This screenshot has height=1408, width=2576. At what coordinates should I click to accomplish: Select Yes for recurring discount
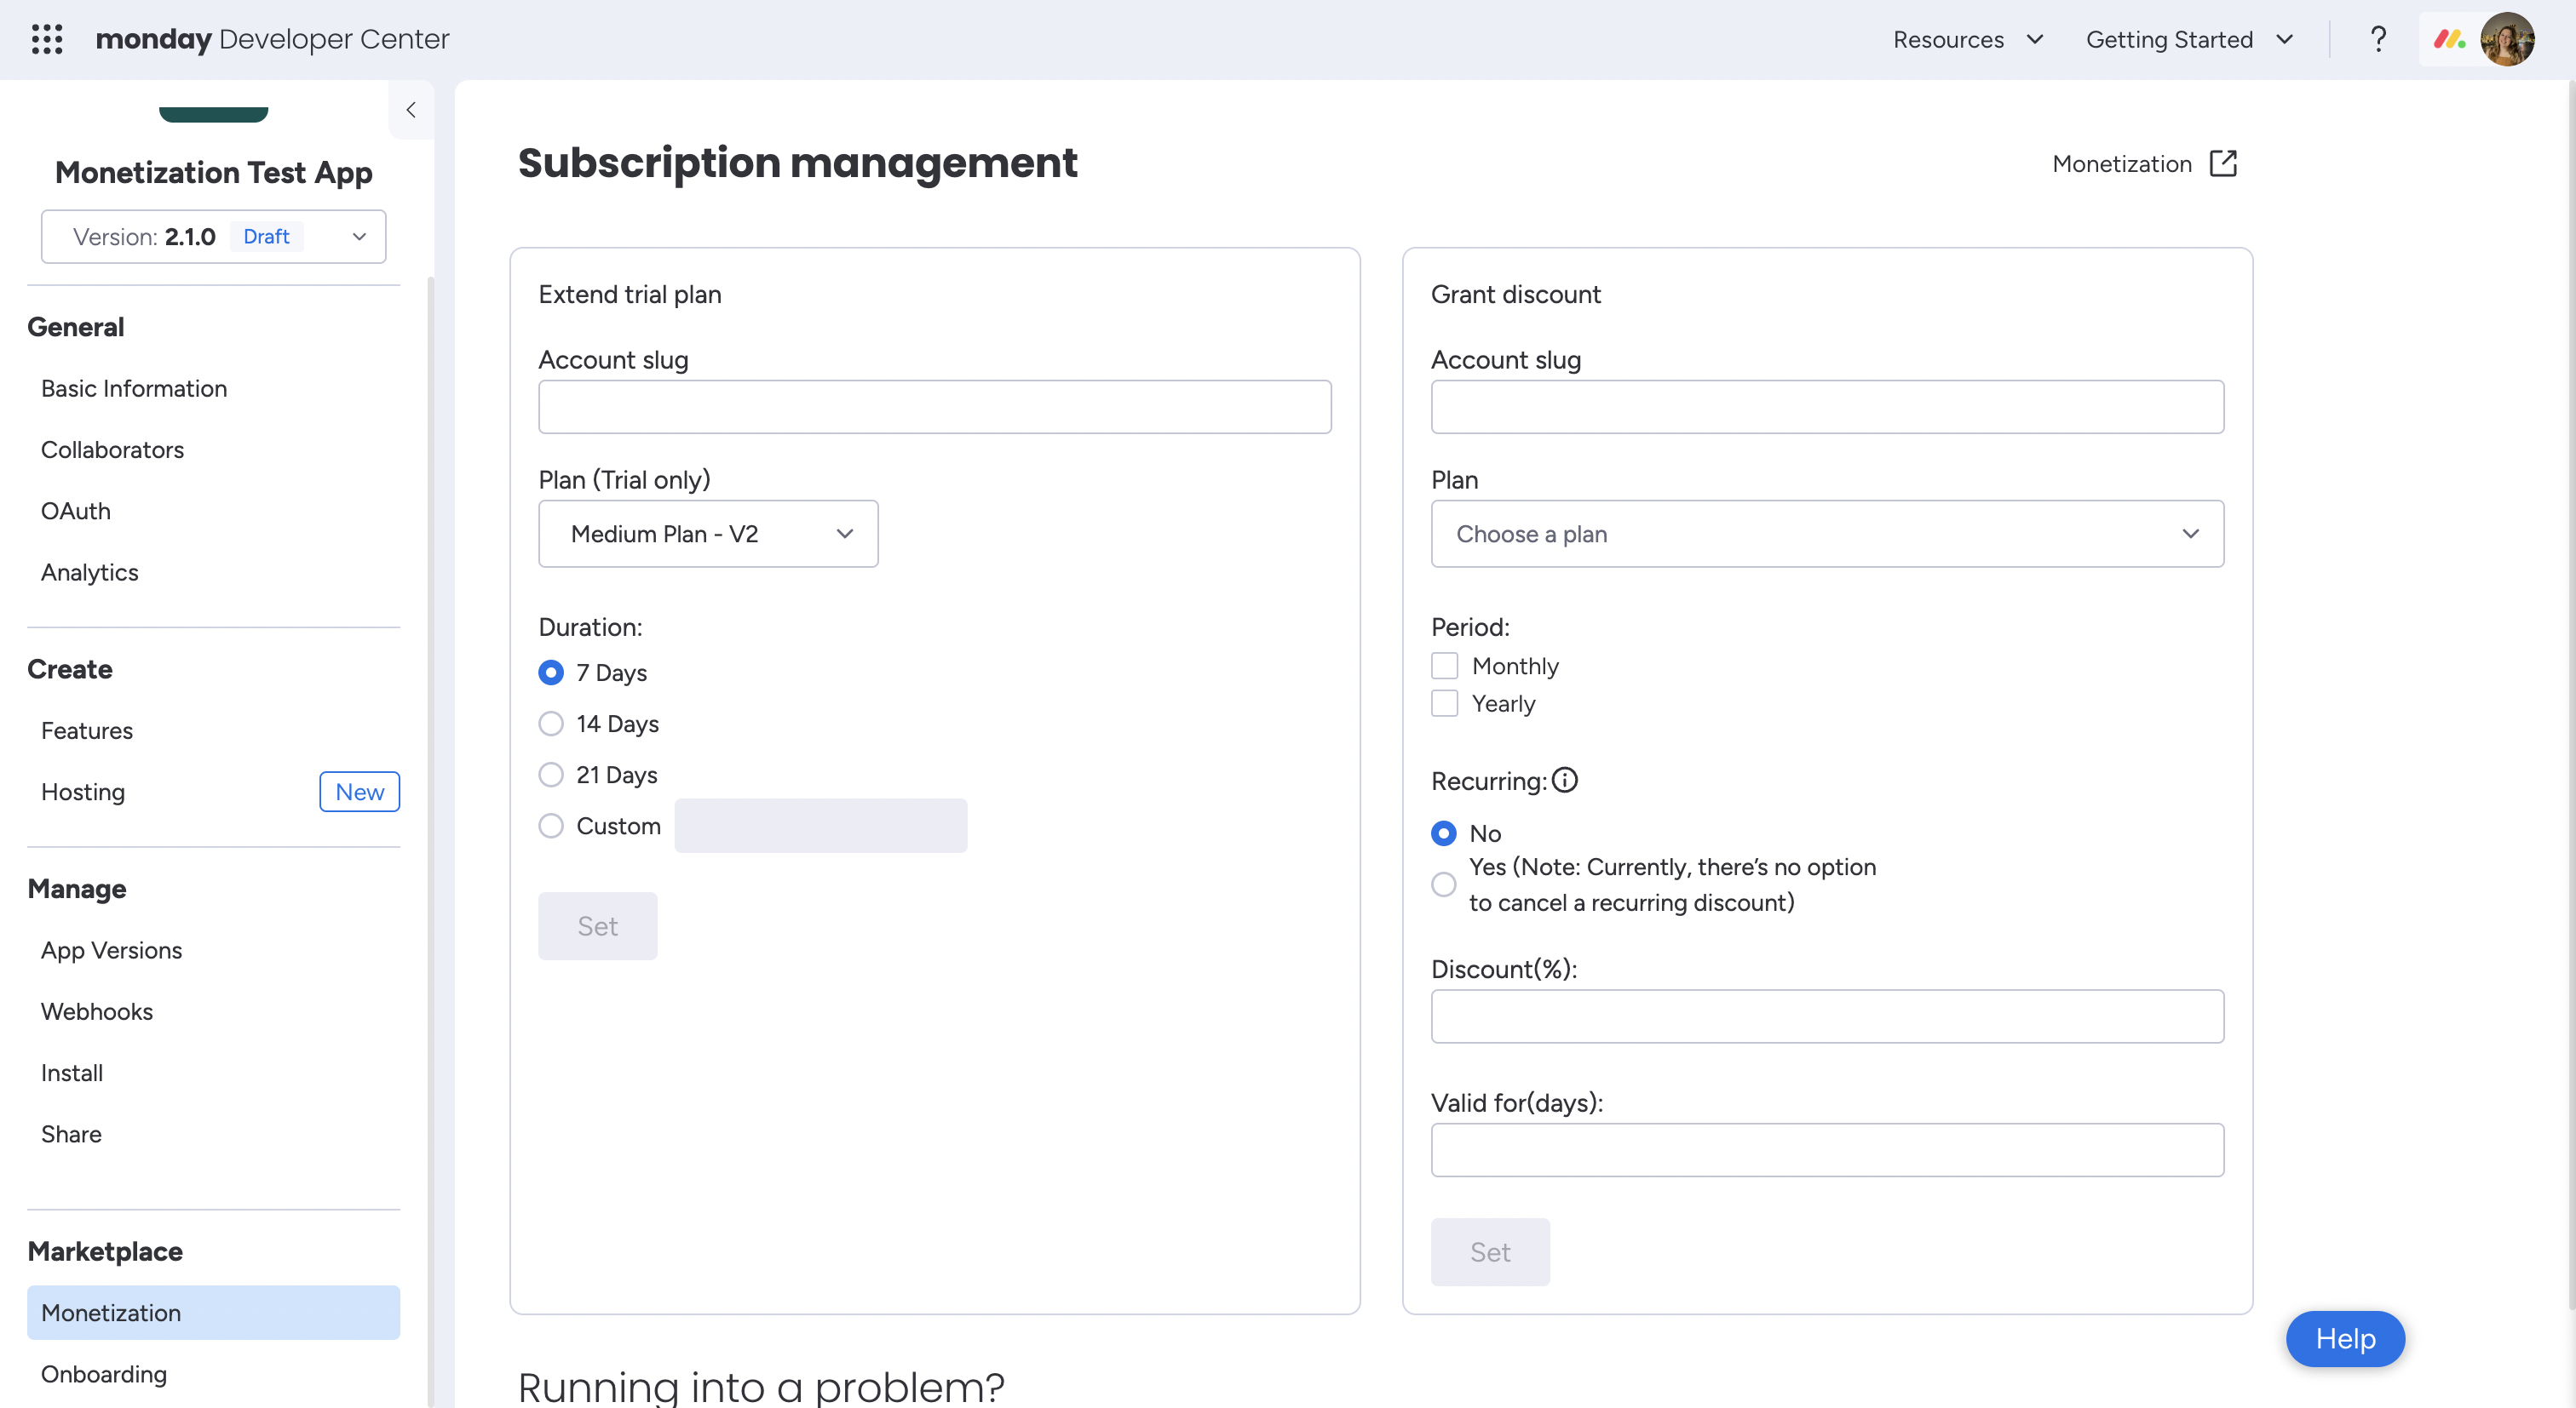(1444, 884)
